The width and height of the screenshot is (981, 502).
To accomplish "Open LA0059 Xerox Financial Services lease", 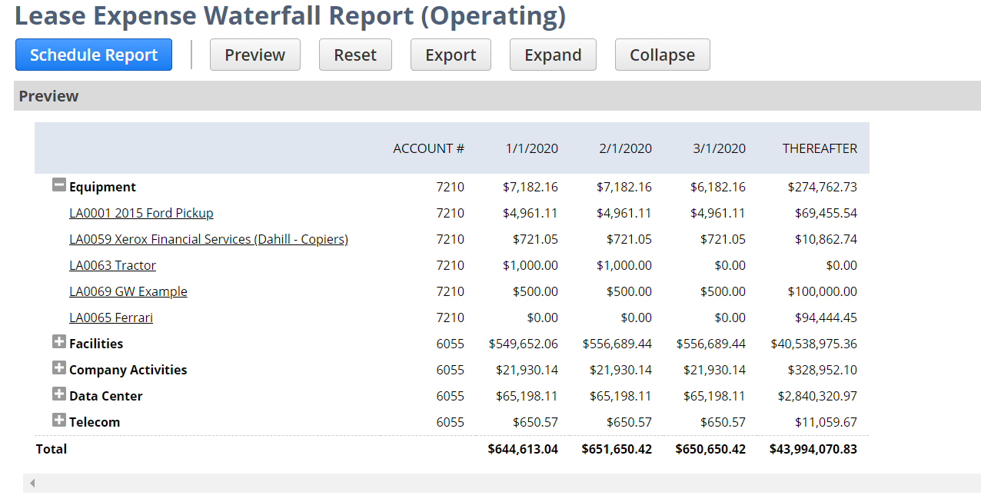I will coord(208,239).
